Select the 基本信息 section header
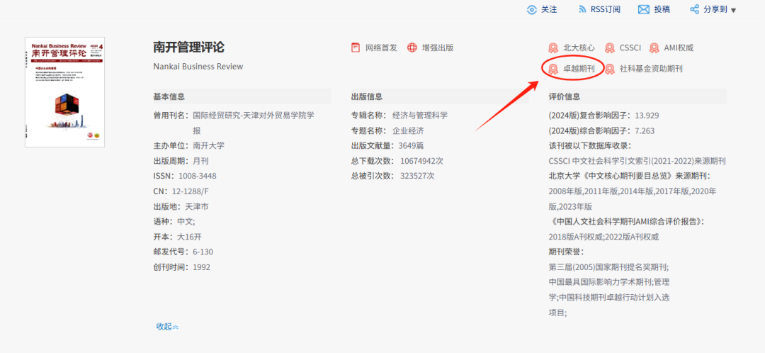765x353 pixels. click(242, 96)
